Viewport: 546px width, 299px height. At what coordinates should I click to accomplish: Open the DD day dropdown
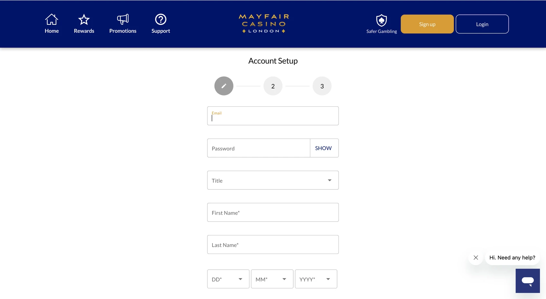point(228,279)
